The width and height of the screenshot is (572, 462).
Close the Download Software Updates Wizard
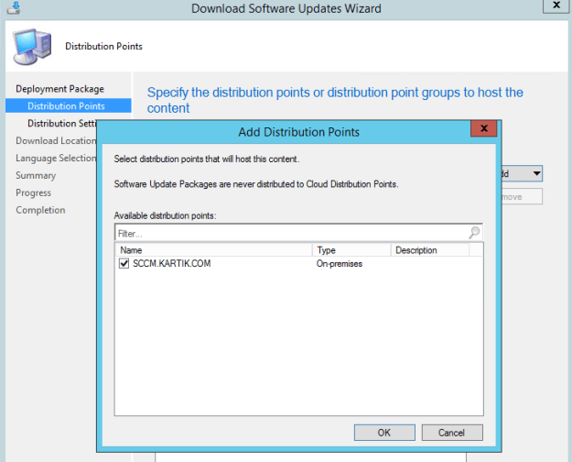[556, 5]
